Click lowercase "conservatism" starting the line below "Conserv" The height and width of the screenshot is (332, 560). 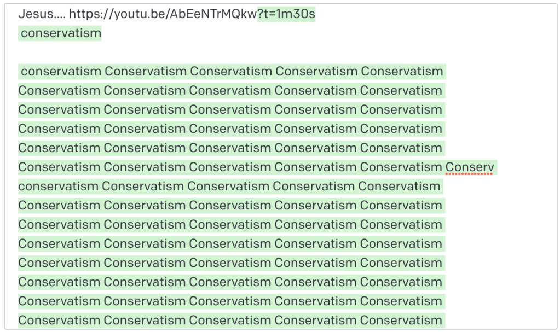point(58,187)
